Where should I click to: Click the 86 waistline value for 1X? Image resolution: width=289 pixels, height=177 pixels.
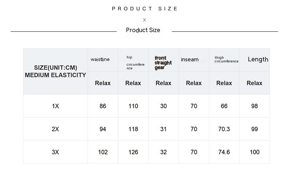click(103, 106)
